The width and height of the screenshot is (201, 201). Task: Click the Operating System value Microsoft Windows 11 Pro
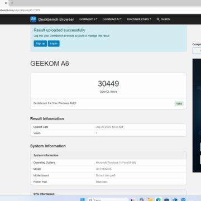click(x=116, y=162)
